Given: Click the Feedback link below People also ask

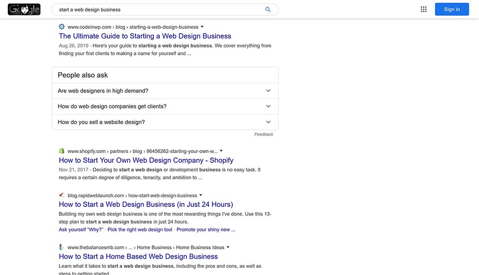Looking at the screenshot, I should pyautogui.click(x=263, y=134).
